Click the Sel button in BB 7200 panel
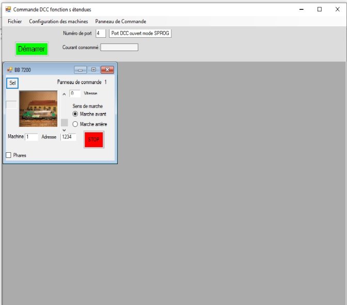347x305 pixels. pos(12,83)
